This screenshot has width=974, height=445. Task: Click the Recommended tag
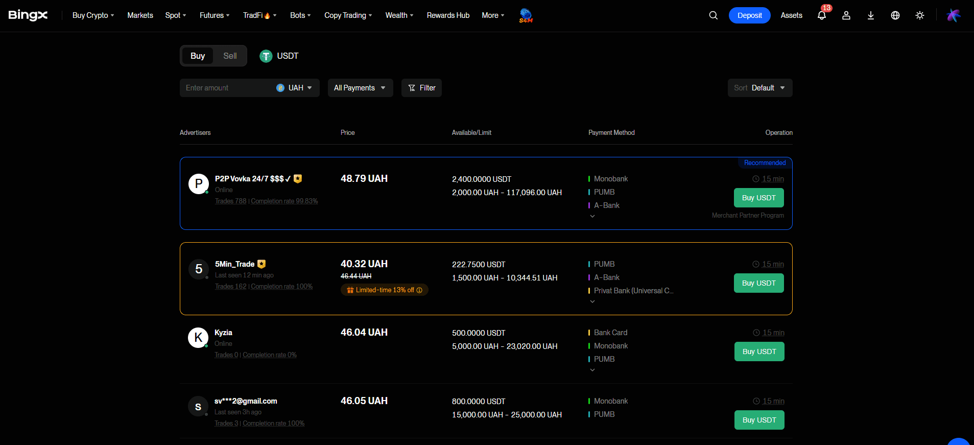[765, 163]
